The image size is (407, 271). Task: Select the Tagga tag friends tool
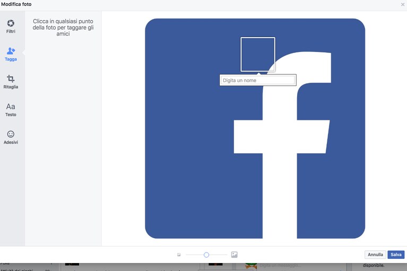[x=11, y=54]
